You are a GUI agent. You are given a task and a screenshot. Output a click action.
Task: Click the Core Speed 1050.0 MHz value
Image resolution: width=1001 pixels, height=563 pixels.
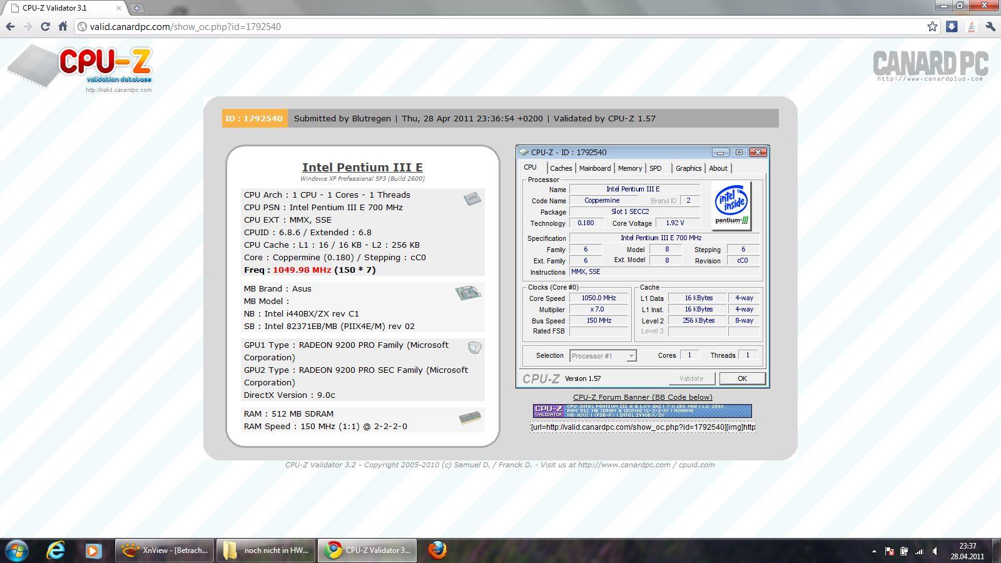(x=599, y=298)
